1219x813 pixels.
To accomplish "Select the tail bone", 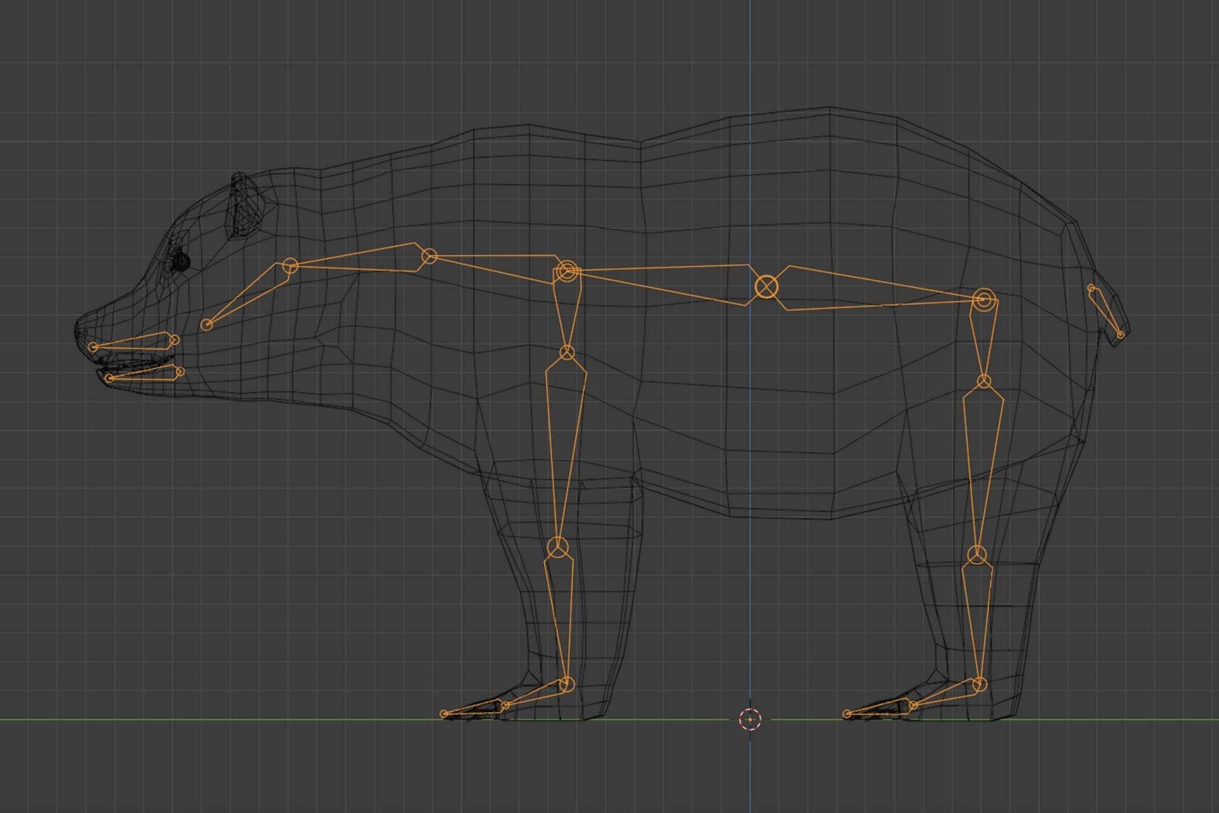I will tap(1107, 312).
